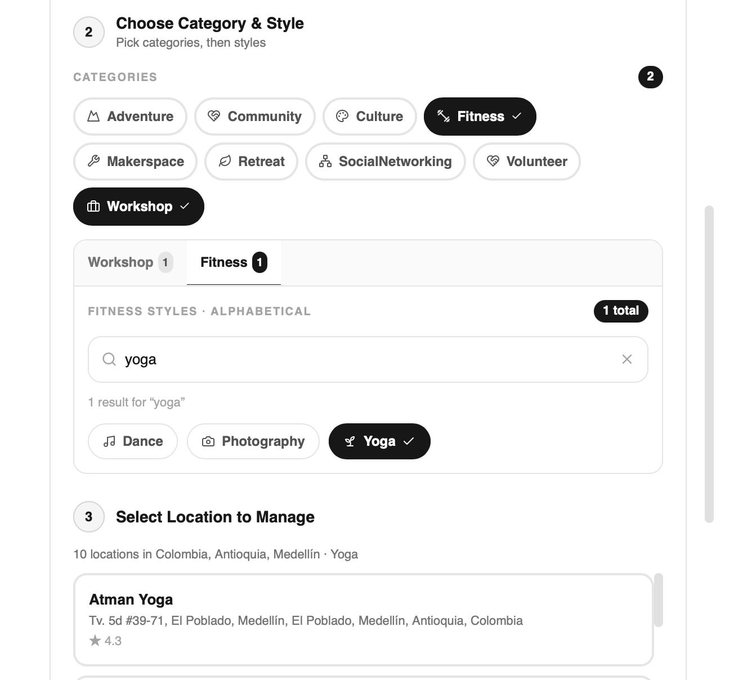The width and height of the screenshot is (743, 680).
Task: Click the CATEGORIES section label
Action: coord(115,77)
